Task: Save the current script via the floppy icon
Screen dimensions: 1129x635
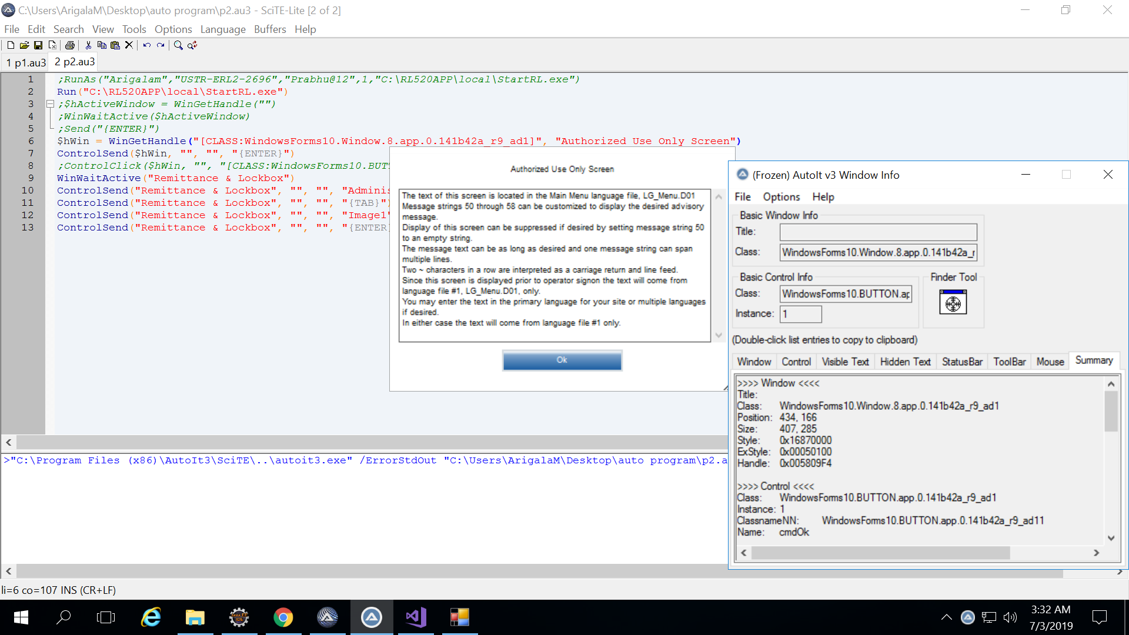Action: [x=38, y=45]
